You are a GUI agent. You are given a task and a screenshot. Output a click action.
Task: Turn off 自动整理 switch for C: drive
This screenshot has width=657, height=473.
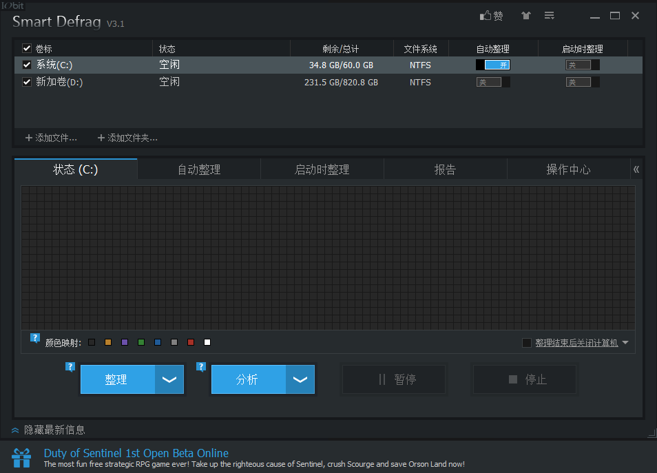click(493, 65)
